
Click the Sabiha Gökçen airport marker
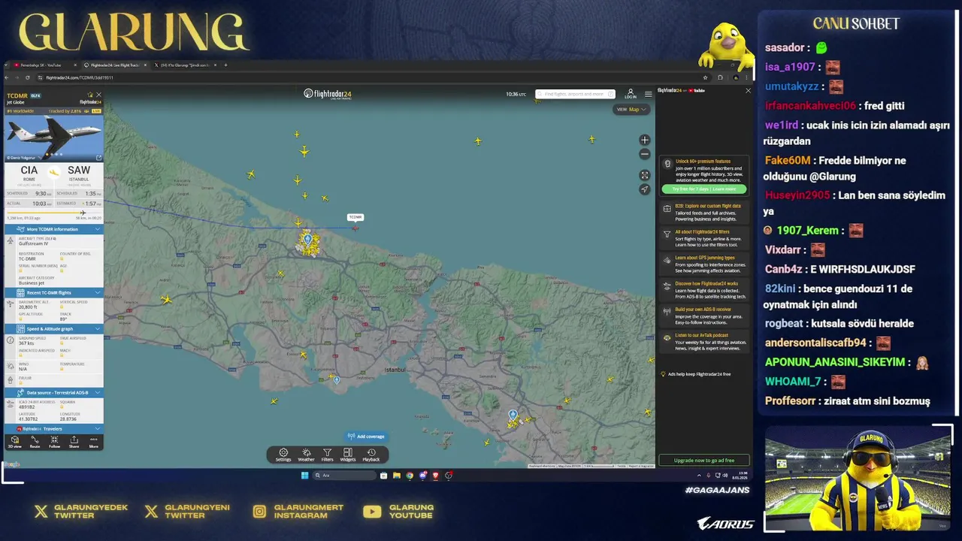pos(513,415)
